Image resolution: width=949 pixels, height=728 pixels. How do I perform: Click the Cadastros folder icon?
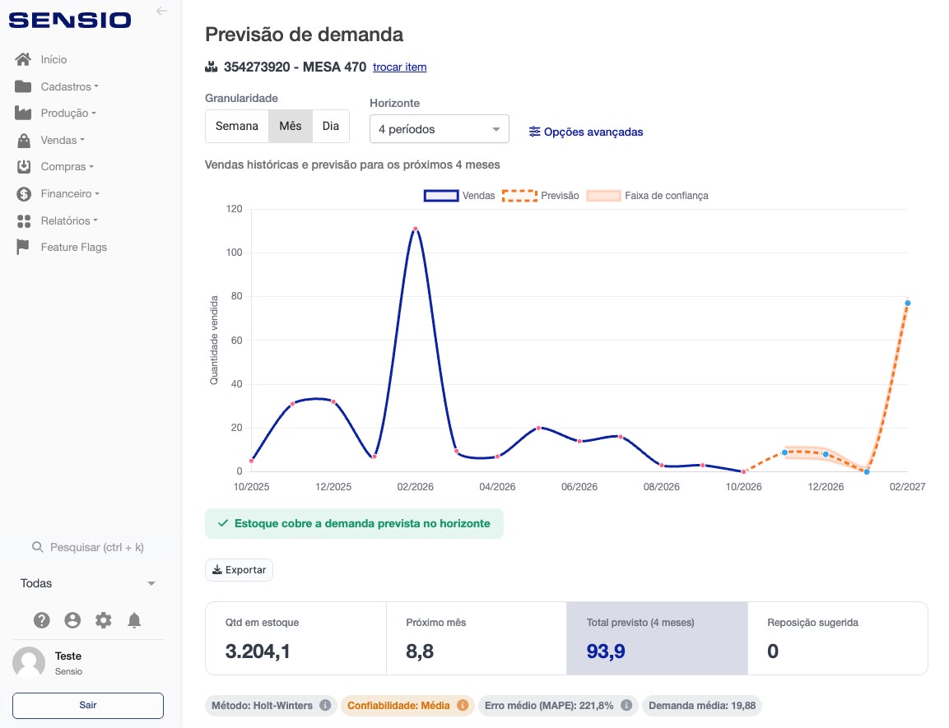coord(23,86)
